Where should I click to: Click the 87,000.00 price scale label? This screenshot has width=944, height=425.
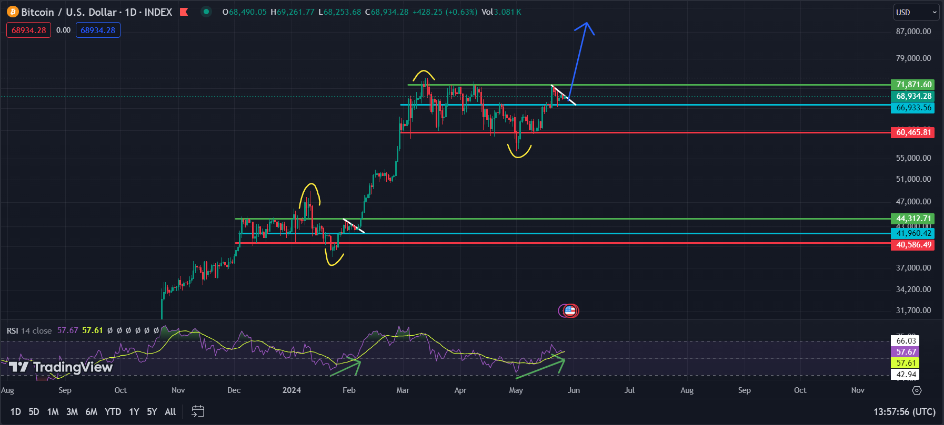tap(913, 32)
